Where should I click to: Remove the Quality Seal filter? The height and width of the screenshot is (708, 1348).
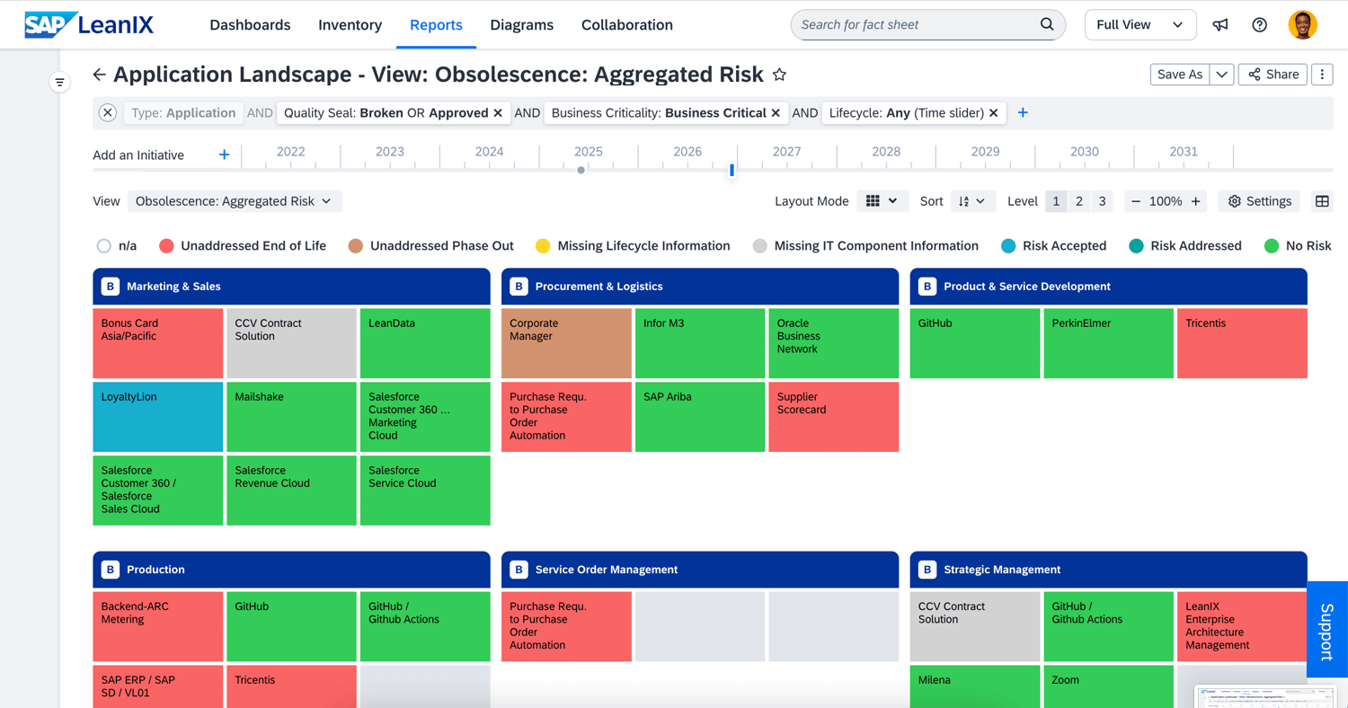(x=498, y=113)
